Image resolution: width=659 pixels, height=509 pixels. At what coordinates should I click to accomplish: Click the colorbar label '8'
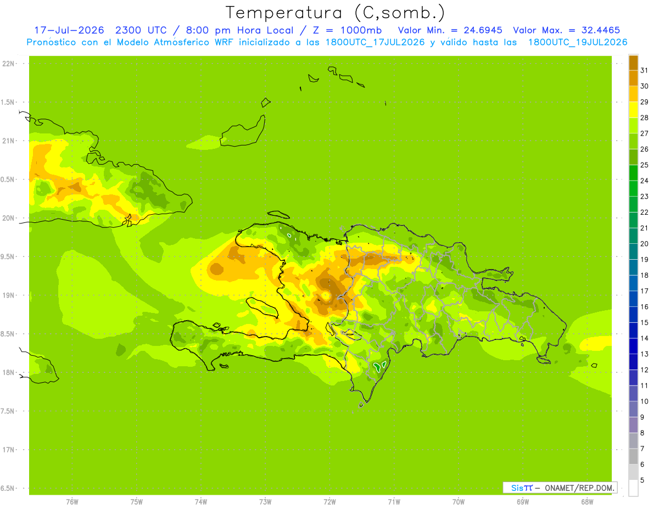pos(643,433)
